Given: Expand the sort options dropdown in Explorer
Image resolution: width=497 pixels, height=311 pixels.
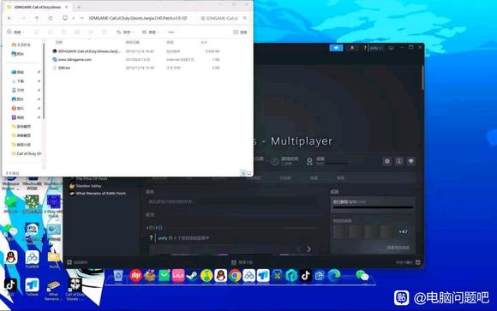Looking at the screenshot, I should [x=125, y=32].
